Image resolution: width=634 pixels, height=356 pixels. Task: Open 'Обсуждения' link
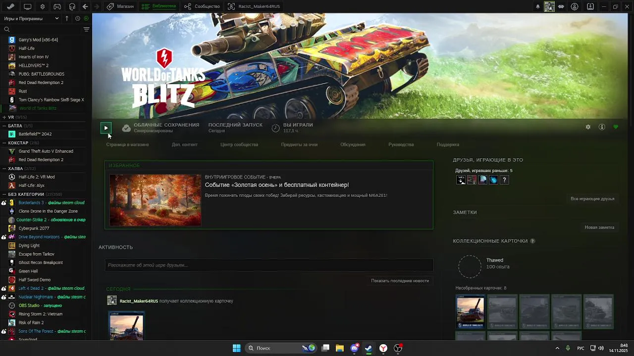coord(353,144)
